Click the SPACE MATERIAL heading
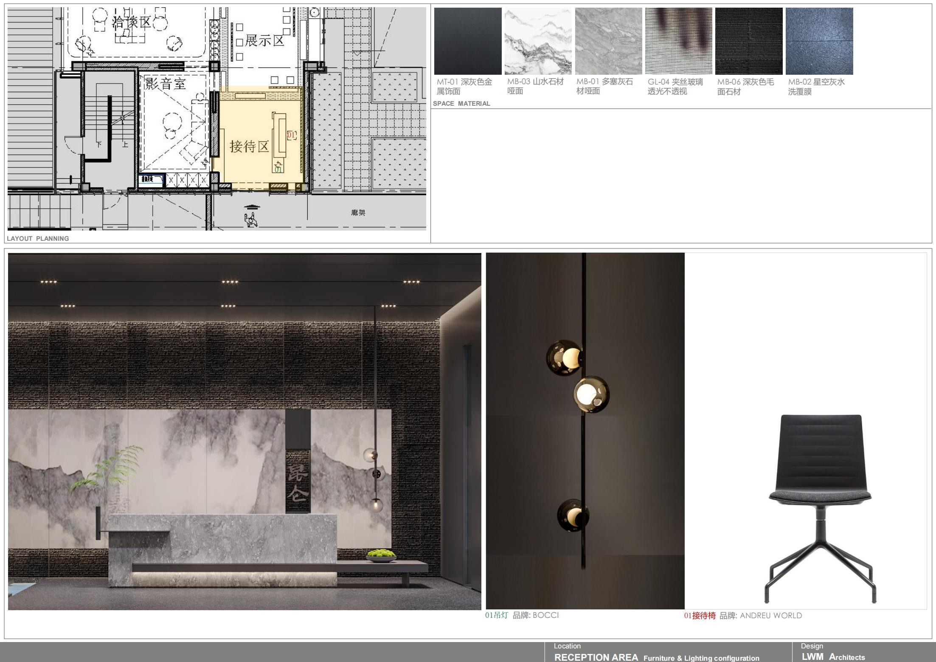This screenshot has width=936, height=662. [461, 104]
